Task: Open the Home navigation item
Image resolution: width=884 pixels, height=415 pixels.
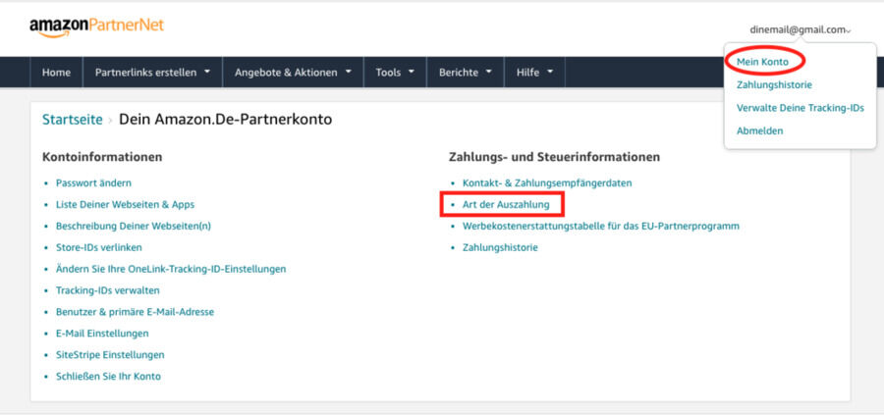Action: pos(56,73)
